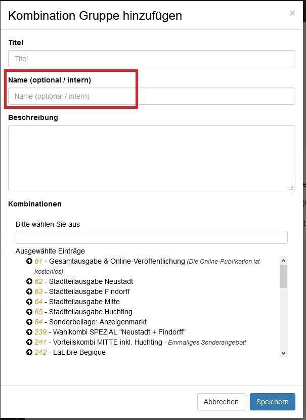Click into the Name (optional / intern) field
Screen dimensions: 306x420
152,96
